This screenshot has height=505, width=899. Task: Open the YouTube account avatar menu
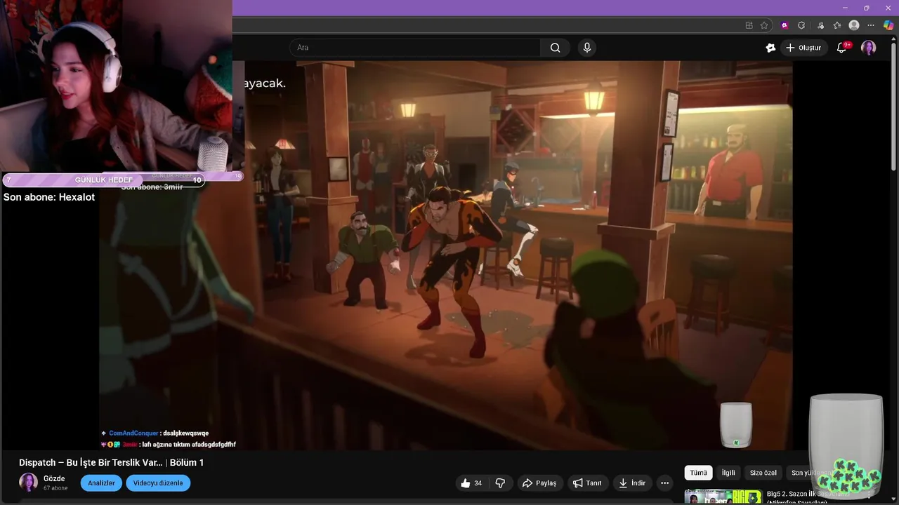pyautogui.click(x=869, y=48)
